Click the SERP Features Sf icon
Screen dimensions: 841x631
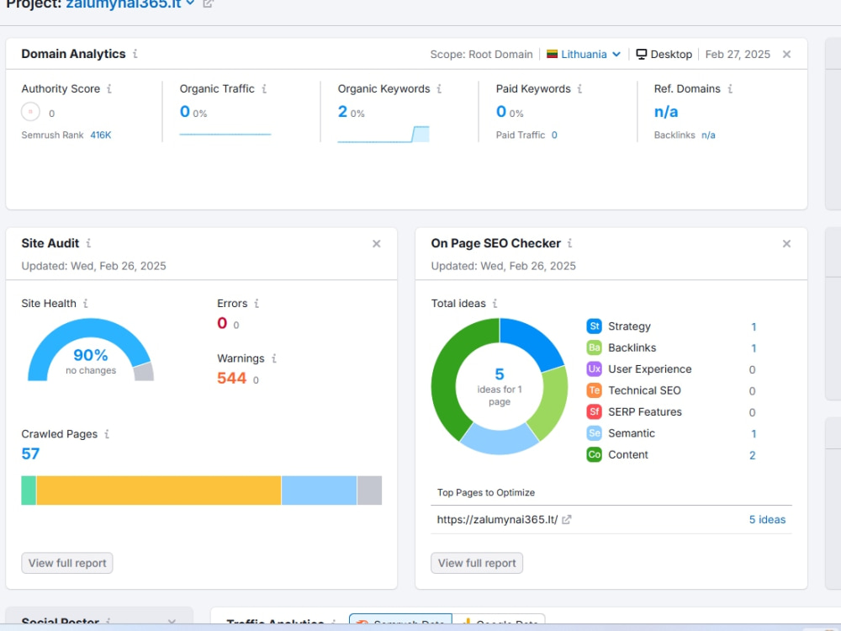pyautogui.click(x=595, y=412)
